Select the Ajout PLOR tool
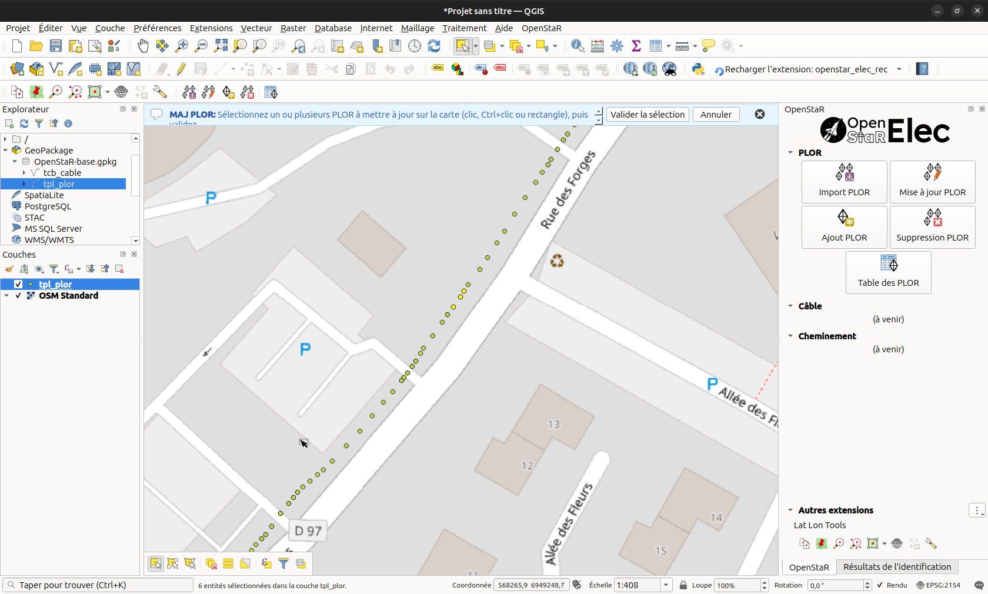988x594 pixels. point(844,227)
